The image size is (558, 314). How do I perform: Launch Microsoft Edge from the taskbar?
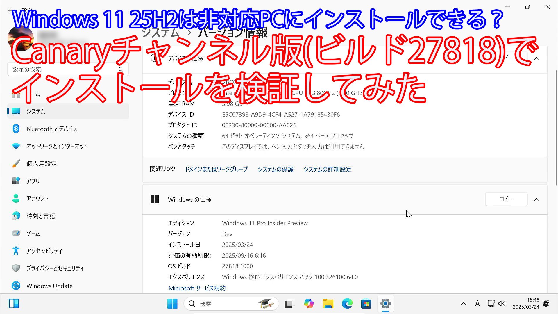click(347, 304)
